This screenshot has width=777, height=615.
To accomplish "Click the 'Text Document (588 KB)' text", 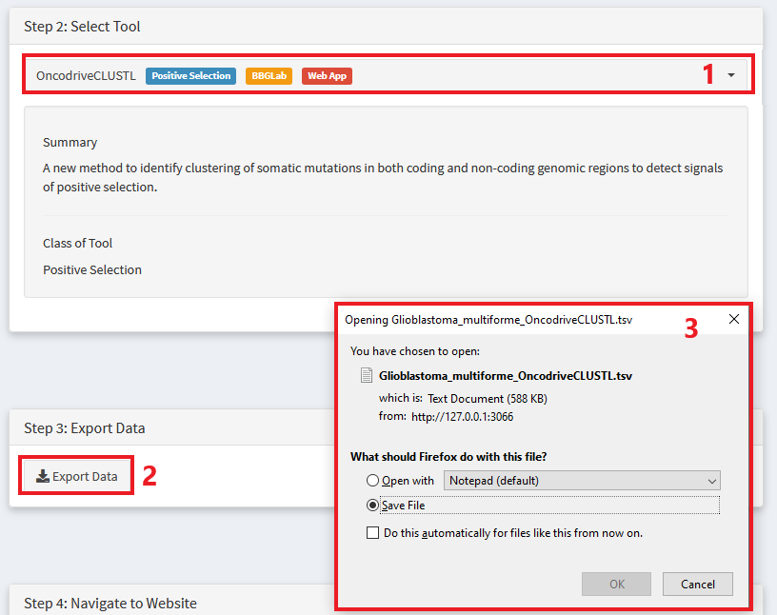I will click(x=488, y=399).
